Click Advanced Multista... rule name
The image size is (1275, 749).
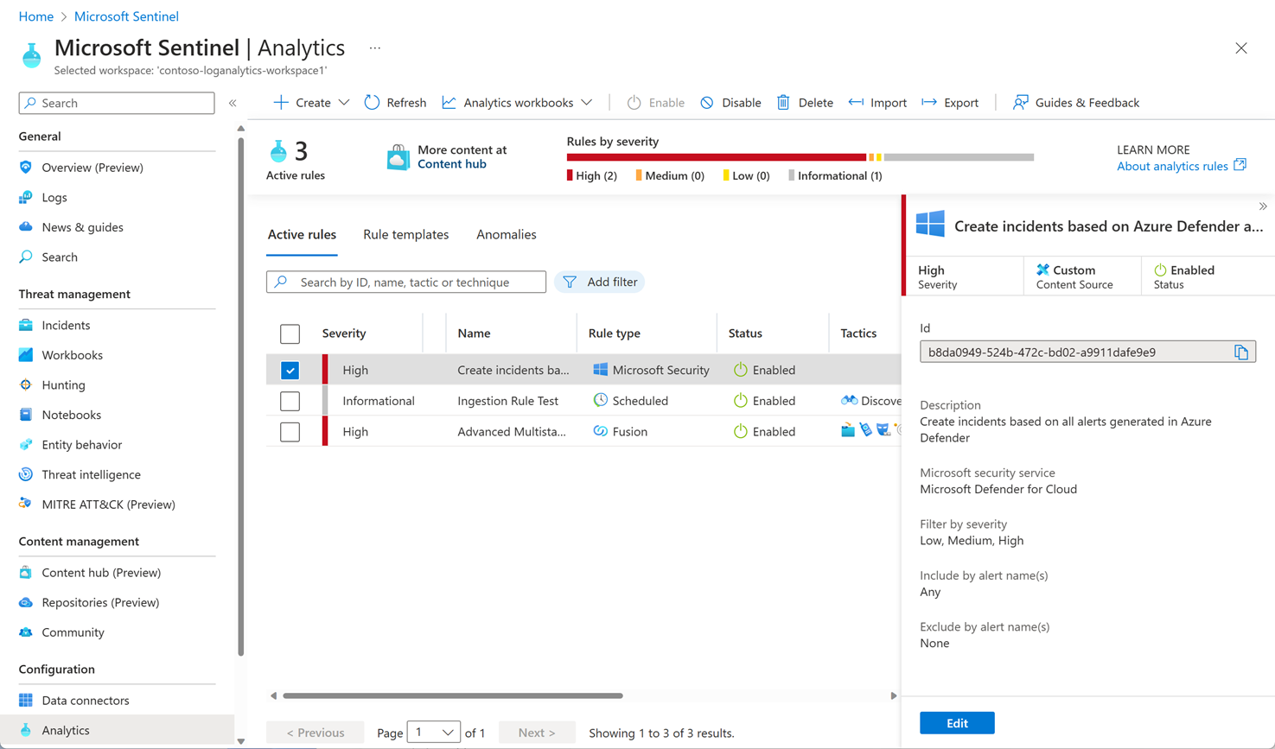(x=512, y=431)
